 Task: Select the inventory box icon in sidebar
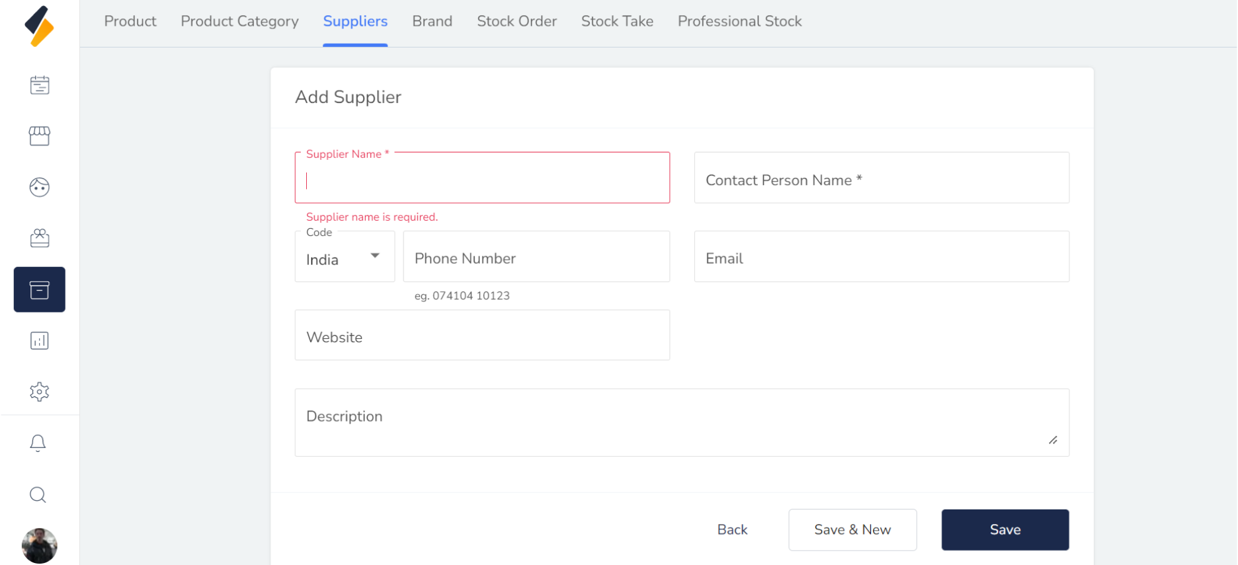(40, 289)
